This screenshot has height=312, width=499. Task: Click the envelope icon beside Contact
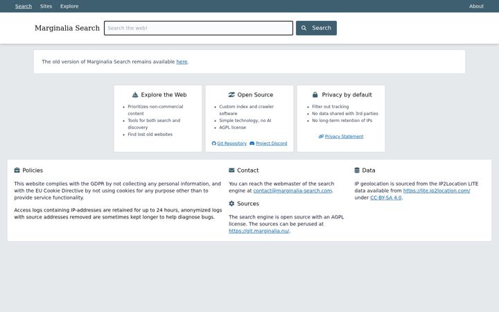coord(231,171)
